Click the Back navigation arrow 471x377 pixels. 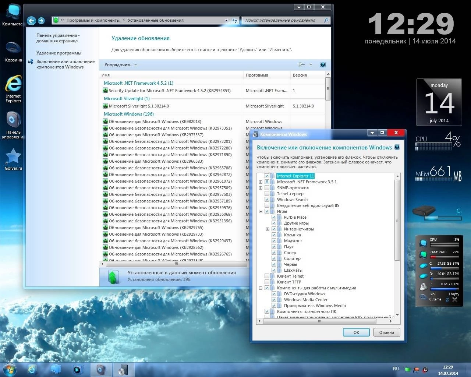[x=32, y=21]
